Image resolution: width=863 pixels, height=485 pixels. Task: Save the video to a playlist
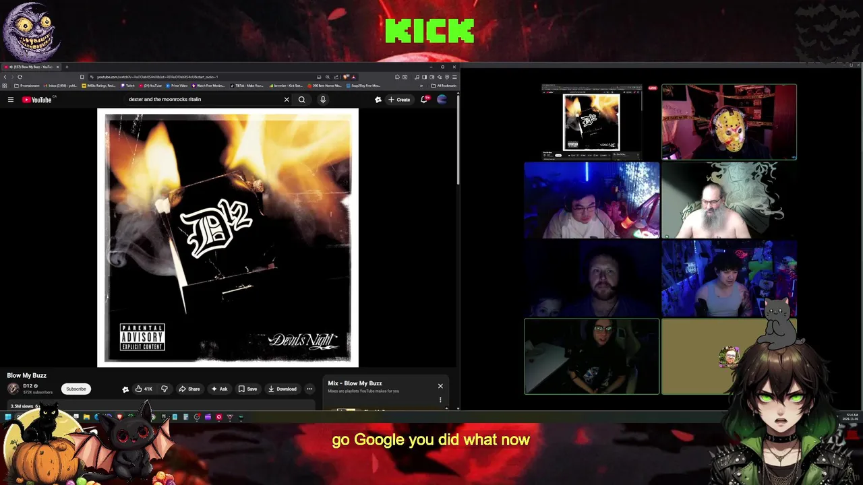coord(247,389)
